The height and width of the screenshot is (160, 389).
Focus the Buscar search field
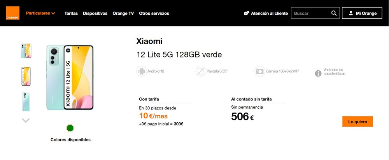point(310,13)
